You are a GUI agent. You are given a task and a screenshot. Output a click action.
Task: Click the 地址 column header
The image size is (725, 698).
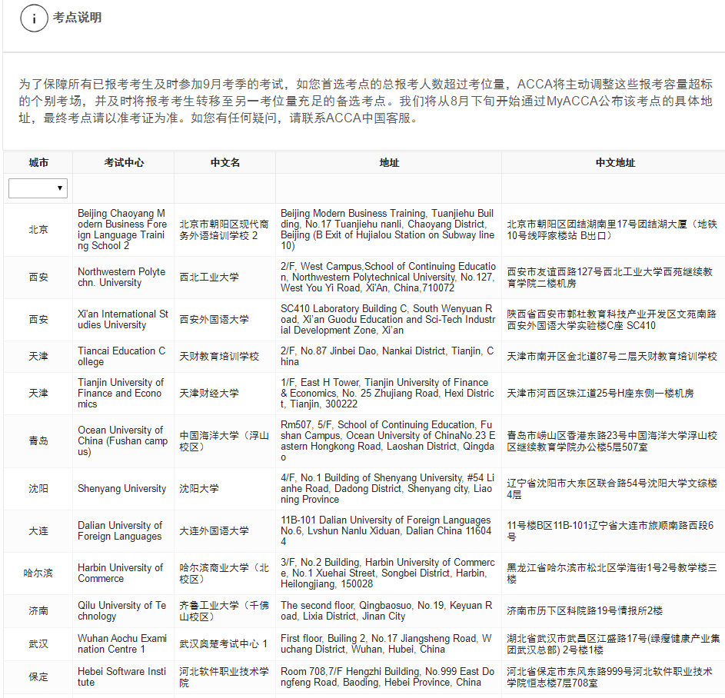click(389, 163)
